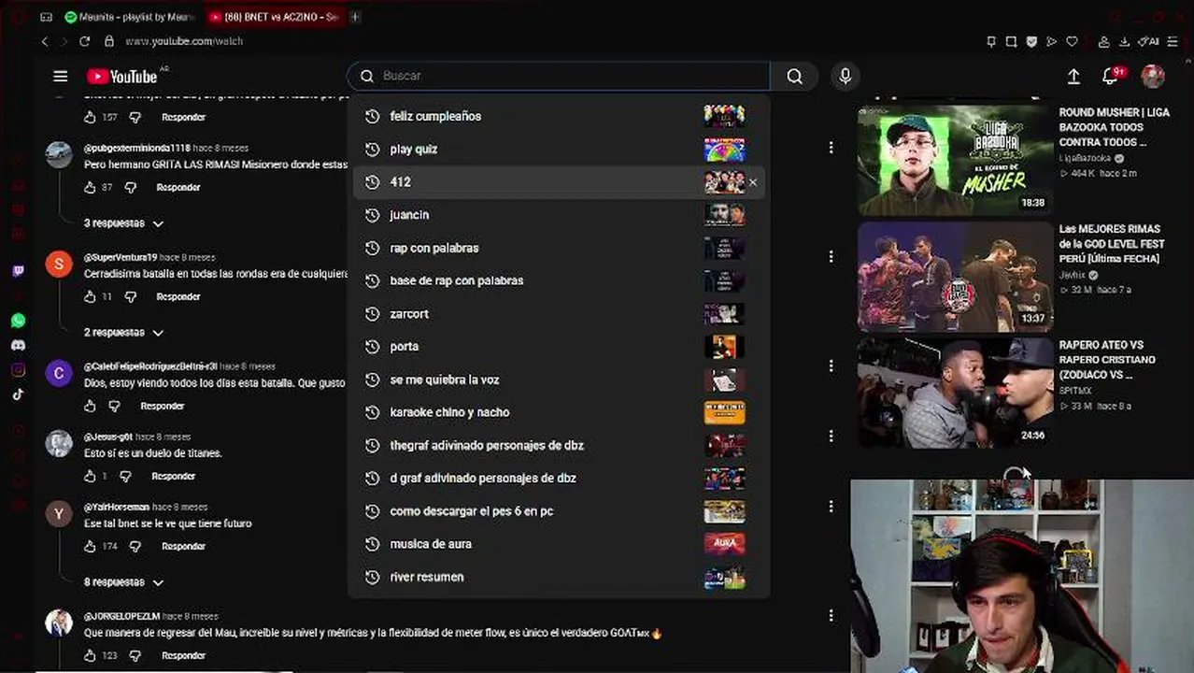Open the 'Las MEJORES RIMAS' God Level thumbnail

point(955,277)
